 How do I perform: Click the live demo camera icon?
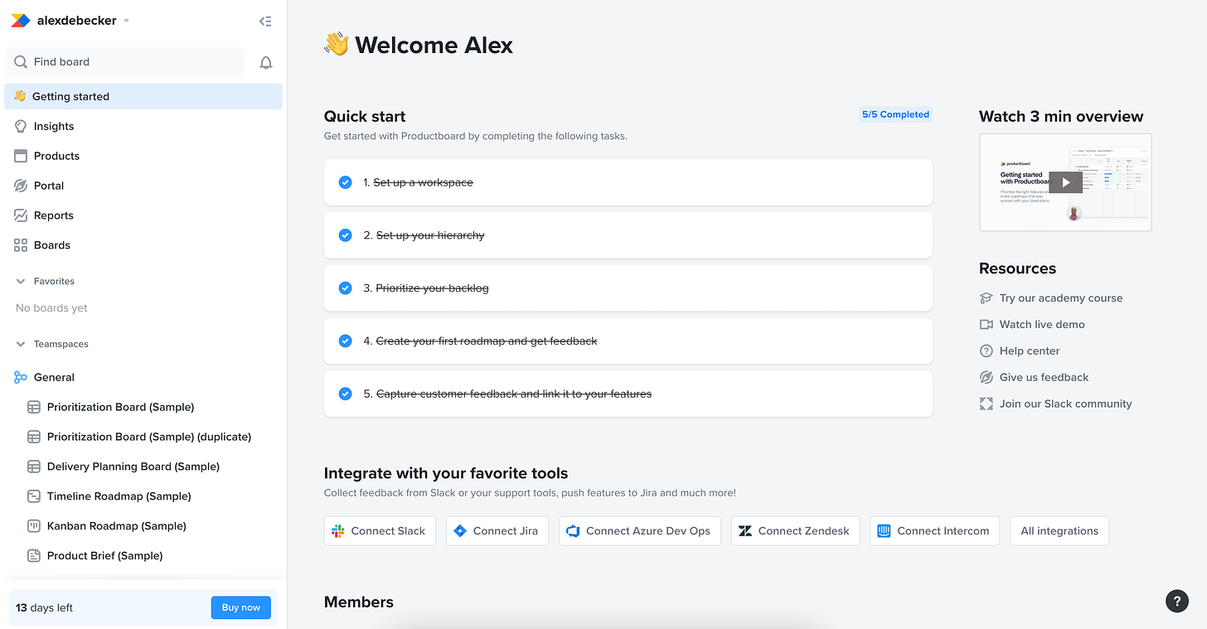tap(986, 325)
